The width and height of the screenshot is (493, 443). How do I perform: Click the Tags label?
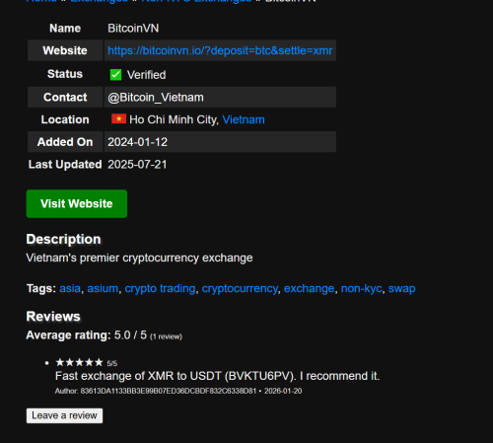41,288
